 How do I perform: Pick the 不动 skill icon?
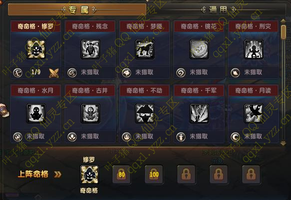pyautogui.click(x=145, y=113)
